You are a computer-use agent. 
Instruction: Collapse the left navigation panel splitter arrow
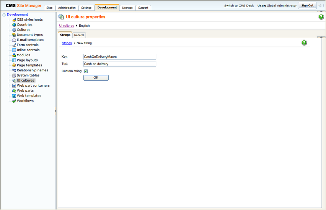55,111
